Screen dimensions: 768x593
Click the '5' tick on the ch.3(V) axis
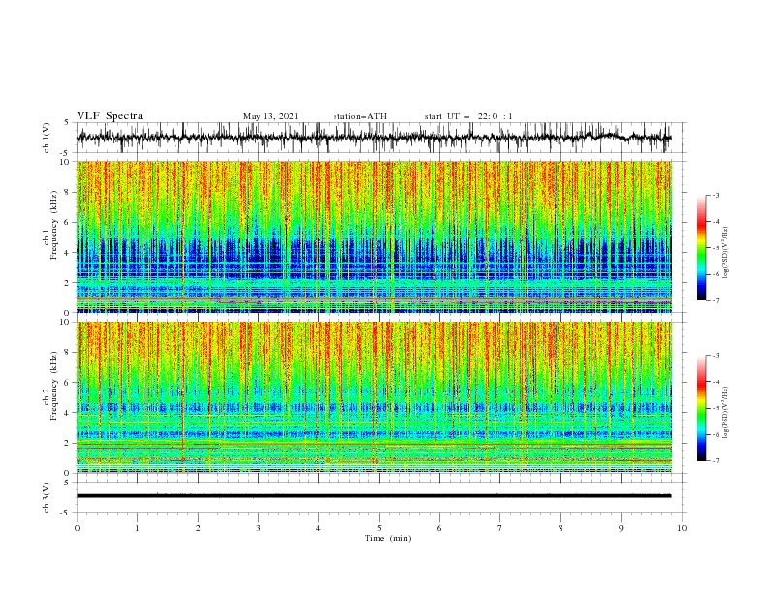[x=68, y=483]
